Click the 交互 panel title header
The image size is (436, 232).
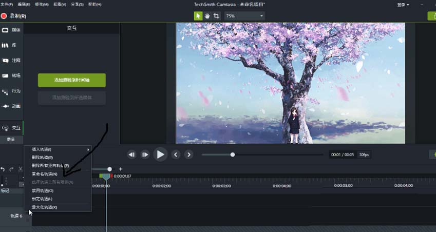point(72,28)
